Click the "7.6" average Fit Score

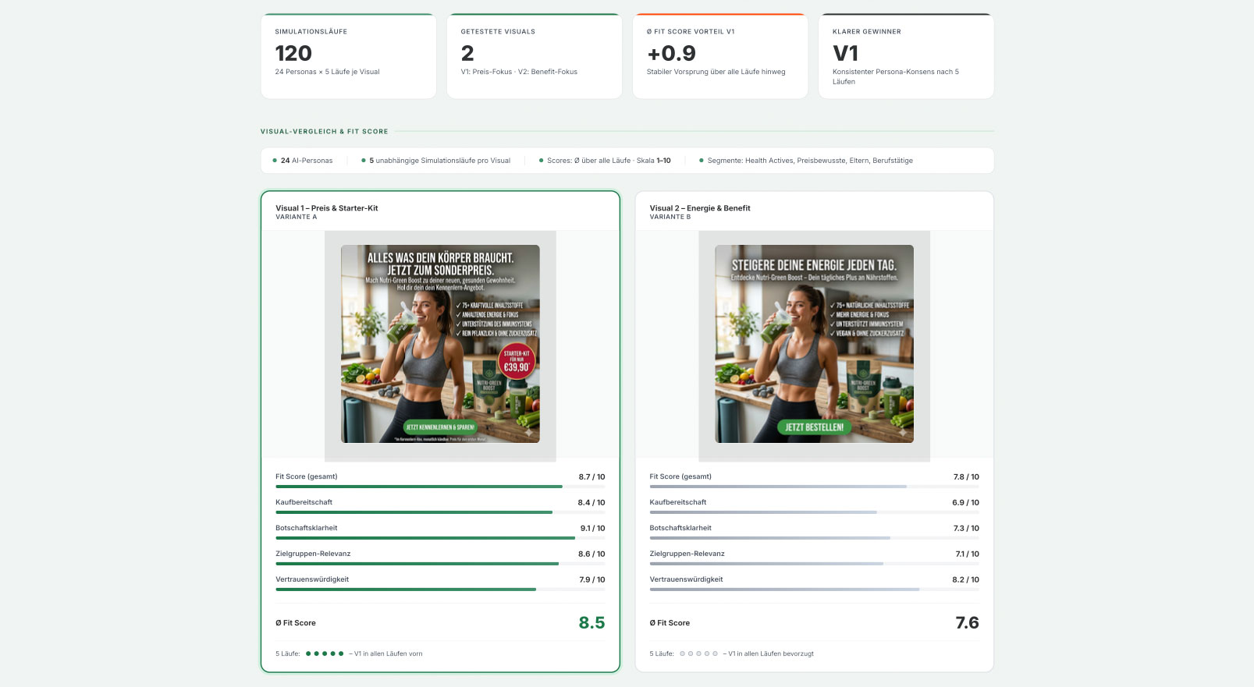(967, 622)
